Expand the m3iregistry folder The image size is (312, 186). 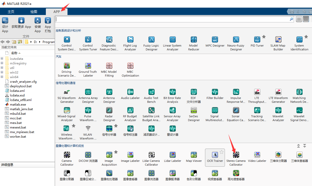click(2, 63)
